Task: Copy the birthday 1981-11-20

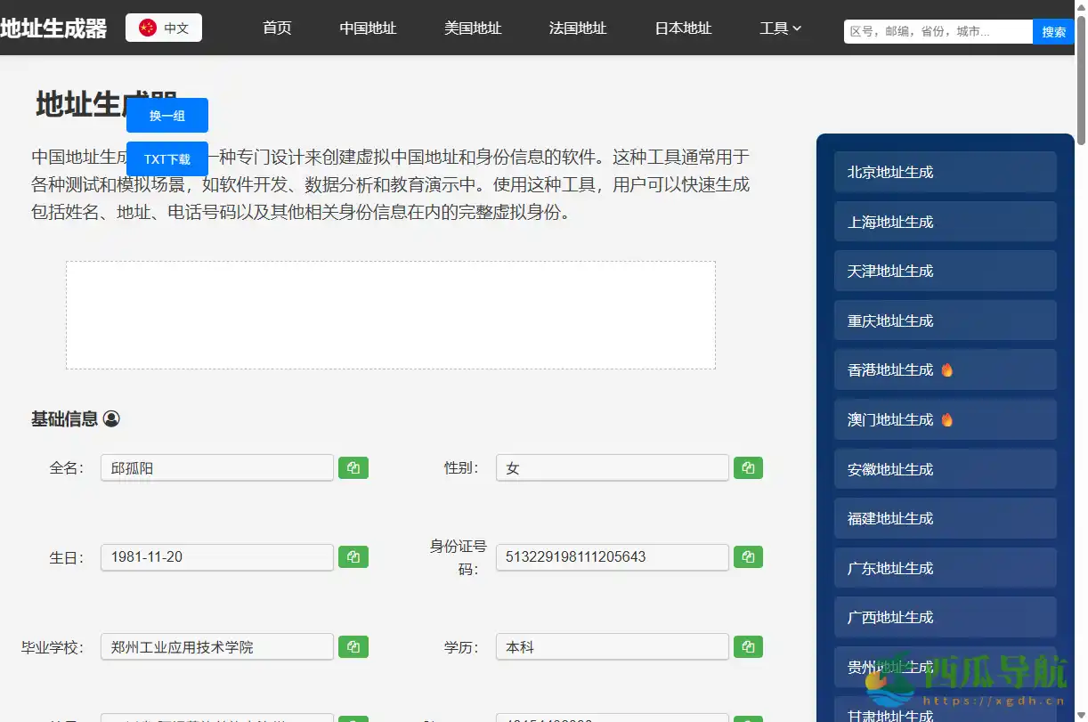Action: click(353, 556)
